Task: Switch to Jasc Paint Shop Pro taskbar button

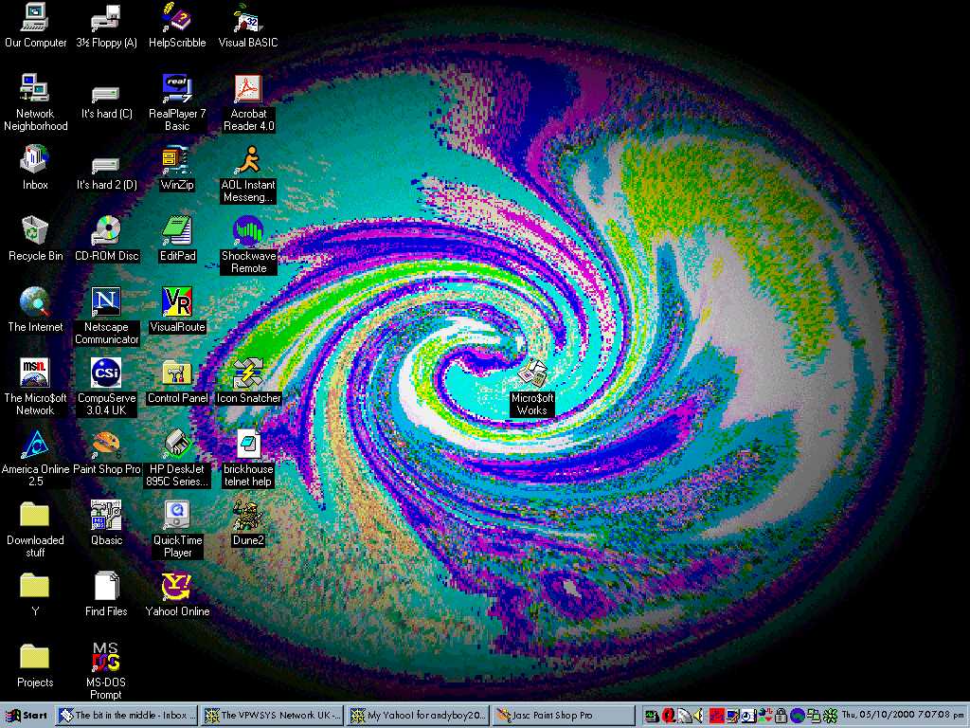Action: [x=563, y=716]
